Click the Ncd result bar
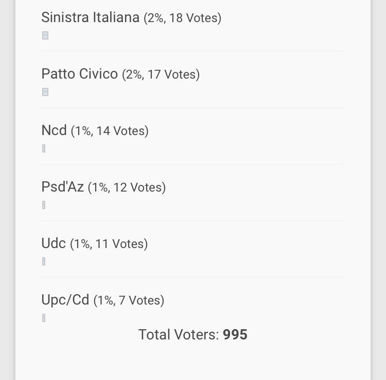386x380 pixels. 44,149
